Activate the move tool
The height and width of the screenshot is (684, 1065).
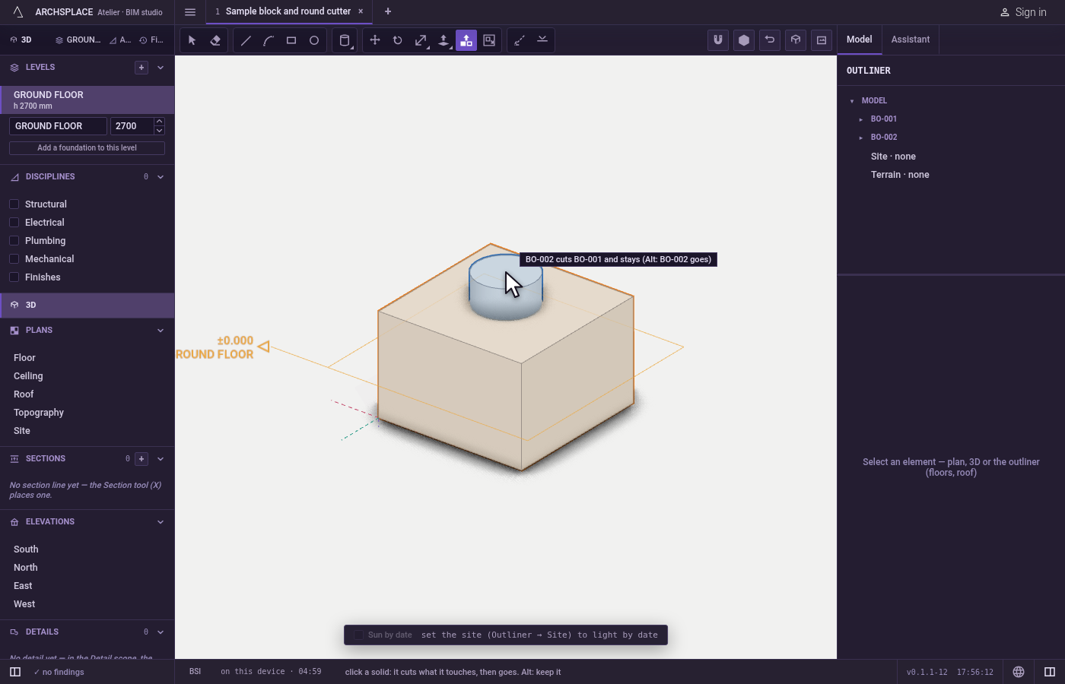[x=375, y=40]
